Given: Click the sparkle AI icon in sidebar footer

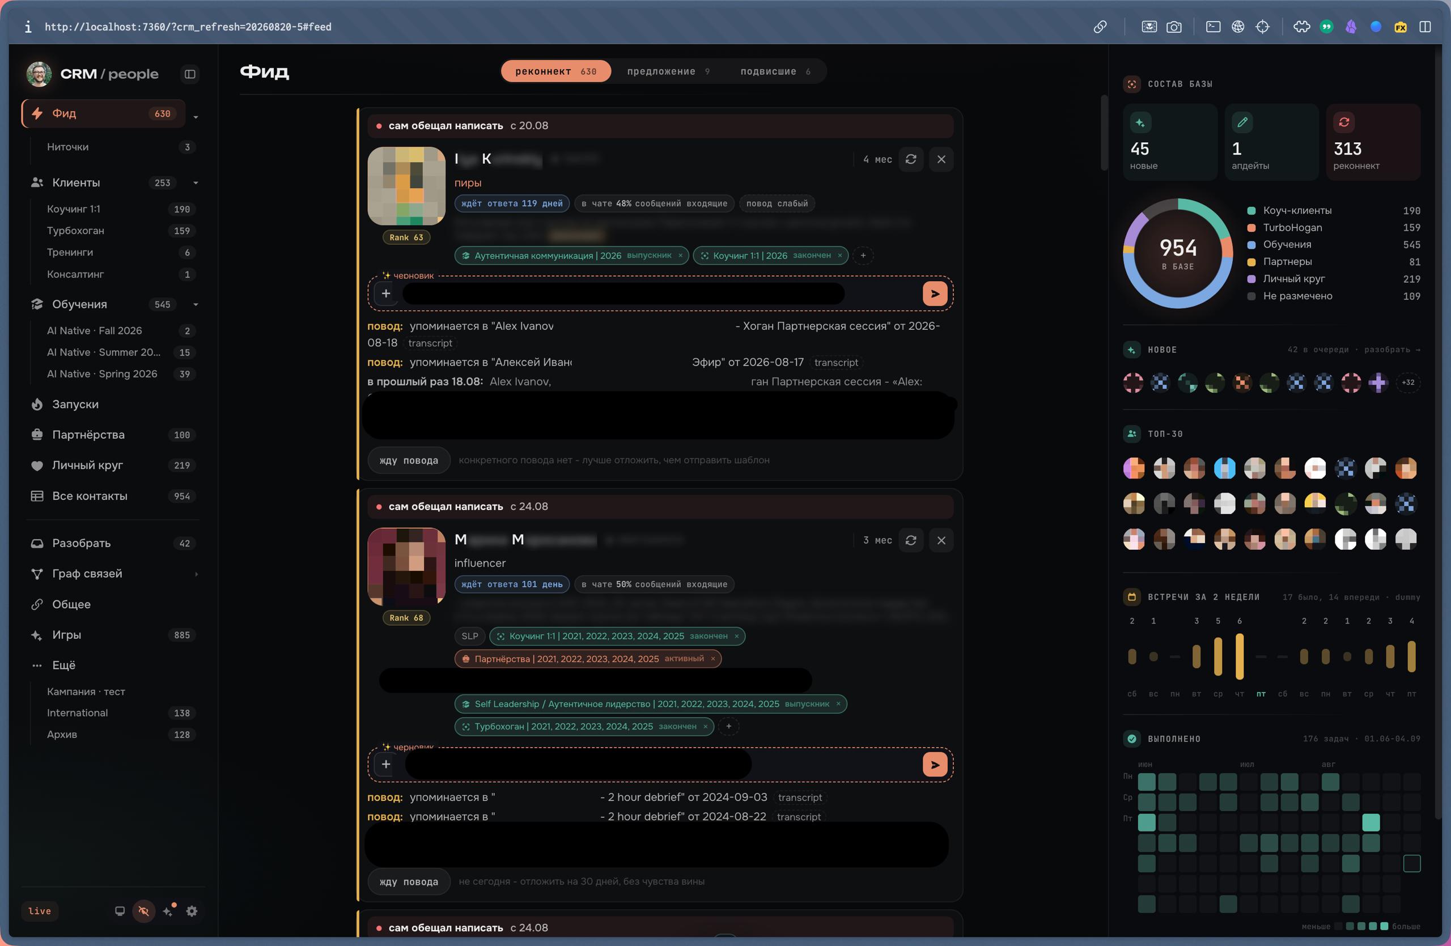Looking at the screenshot, I should pyautogui.click(x=169, y=911).
